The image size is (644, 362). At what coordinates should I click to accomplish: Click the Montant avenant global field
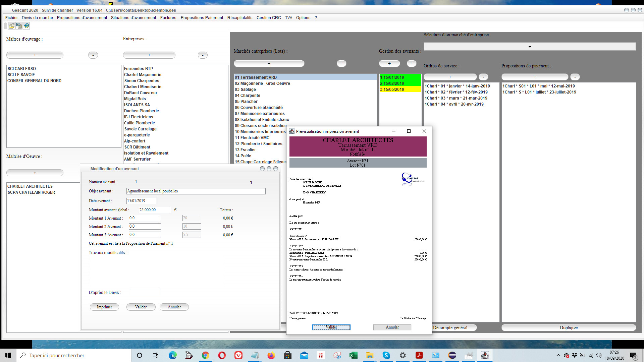155,210
